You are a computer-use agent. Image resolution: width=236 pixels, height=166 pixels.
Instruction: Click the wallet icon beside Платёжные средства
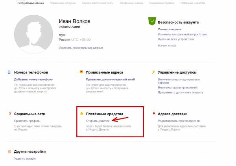coord(82,113)
